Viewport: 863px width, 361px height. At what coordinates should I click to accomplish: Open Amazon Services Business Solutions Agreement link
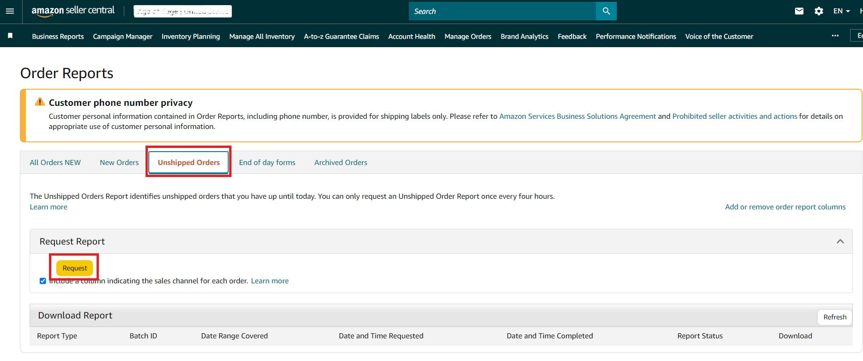click(x=577, y=116)
